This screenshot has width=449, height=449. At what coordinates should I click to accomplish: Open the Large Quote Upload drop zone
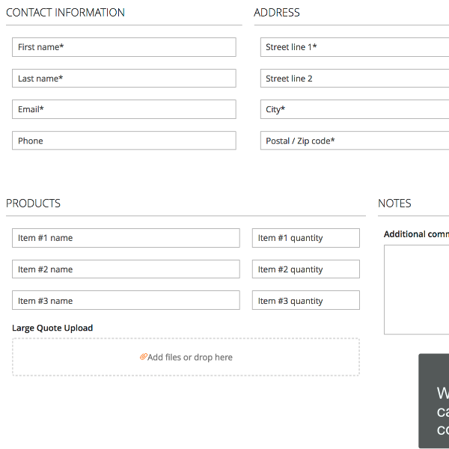(186, 357)
